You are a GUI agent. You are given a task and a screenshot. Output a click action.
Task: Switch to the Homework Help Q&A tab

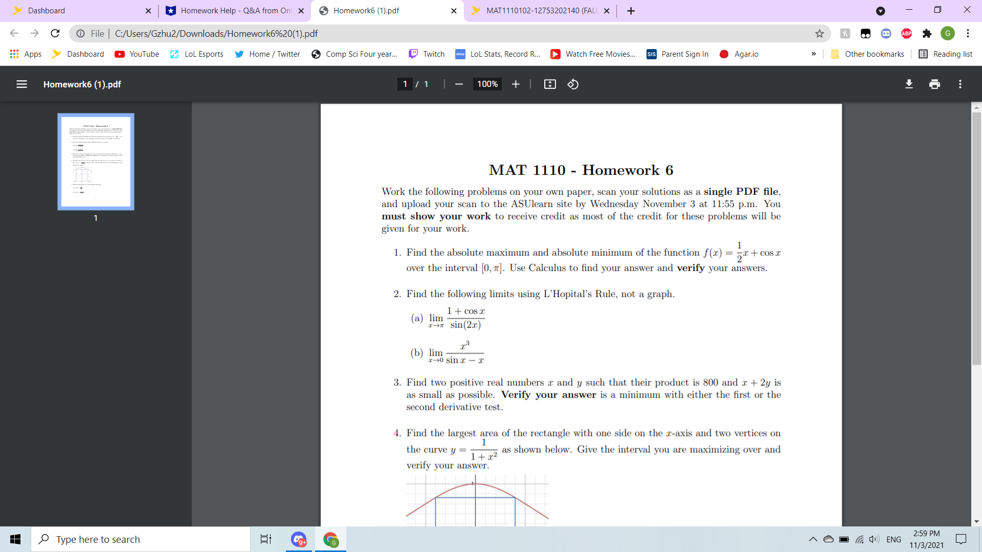point(230,10)
